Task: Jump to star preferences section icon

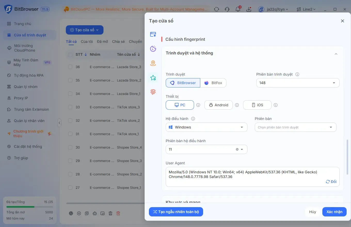Action: click(153, 78)
